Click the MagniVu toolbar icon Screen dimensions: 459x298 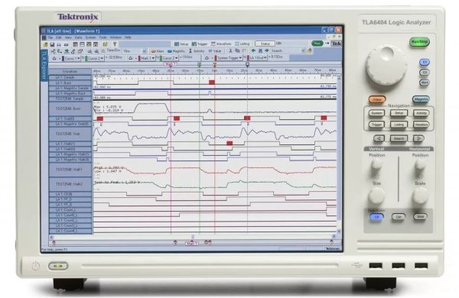(176, 51)
